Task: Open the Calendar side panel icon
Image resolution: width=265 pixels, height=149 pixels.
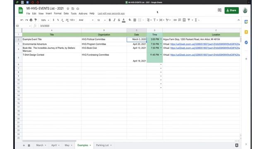Action: (x=246, y=22)
